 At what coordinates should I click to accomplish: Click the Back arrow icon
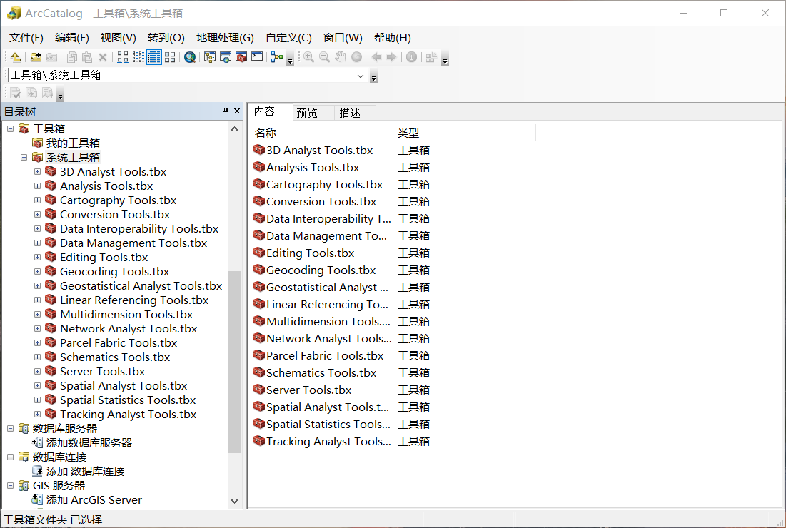point(376,57)
